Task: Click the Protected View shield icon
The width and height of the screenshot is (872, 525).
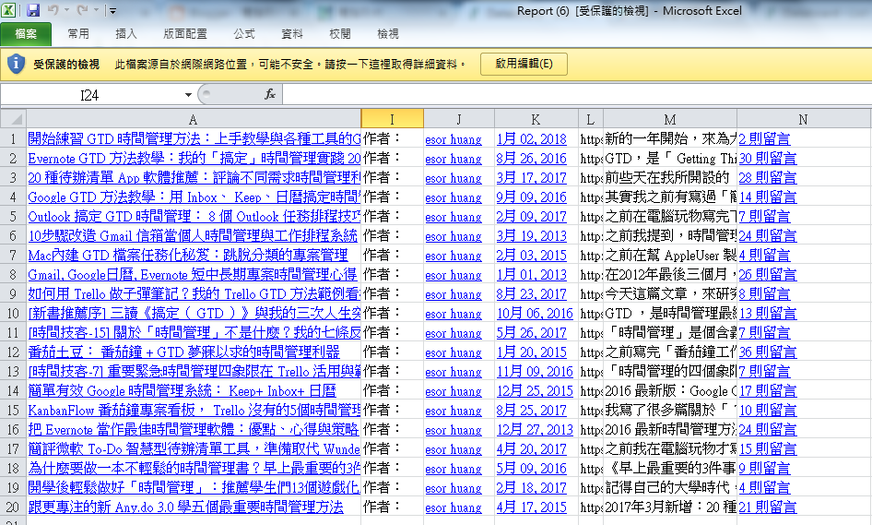Action: [16, 64]
